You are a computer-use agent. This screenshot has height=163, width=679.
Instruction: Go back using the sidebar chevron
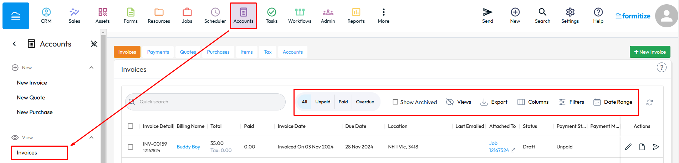click(x=14, y=44)
